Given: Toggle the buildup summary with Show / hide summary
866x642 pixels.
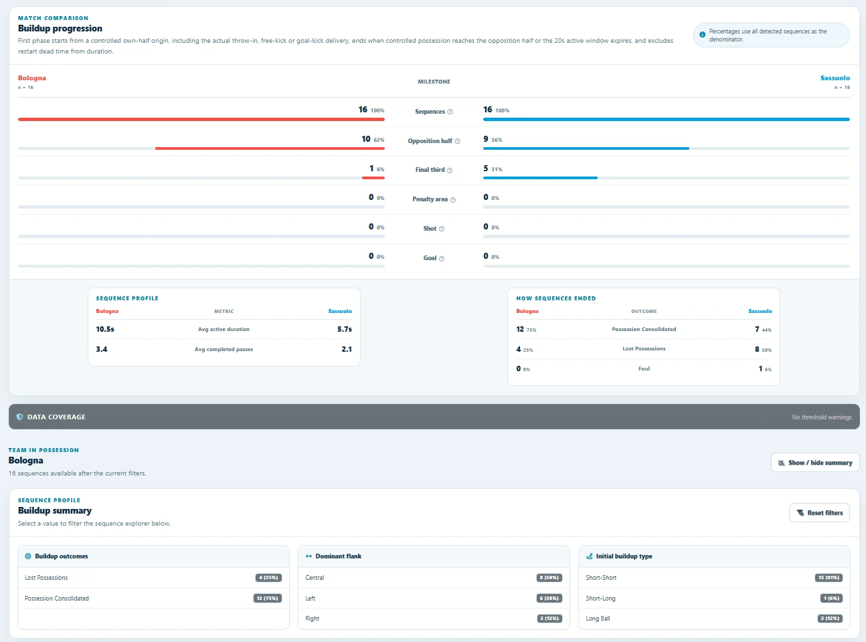Looking at the screenshot, I should 815,463.
